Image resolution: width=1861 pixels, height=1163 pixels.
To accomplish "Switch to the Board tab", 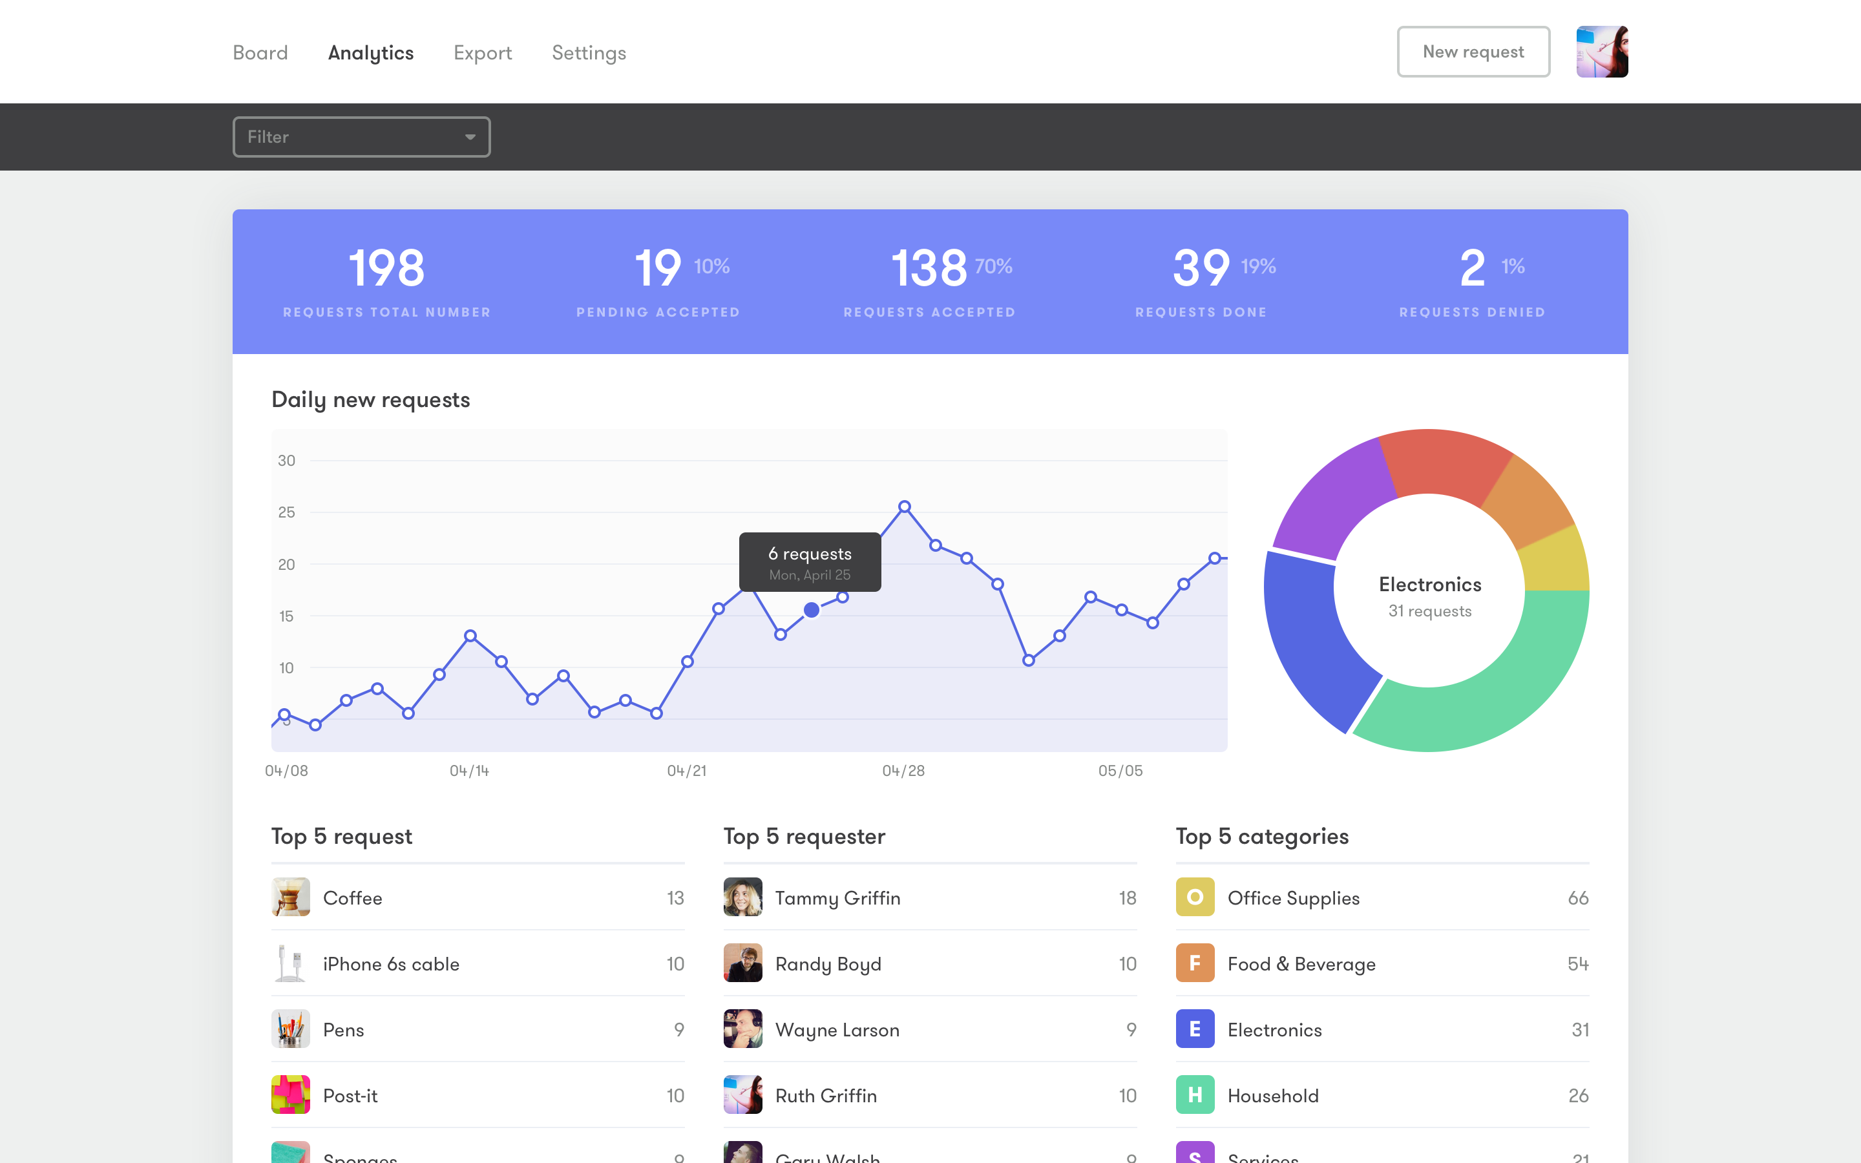I will point(260,52).
